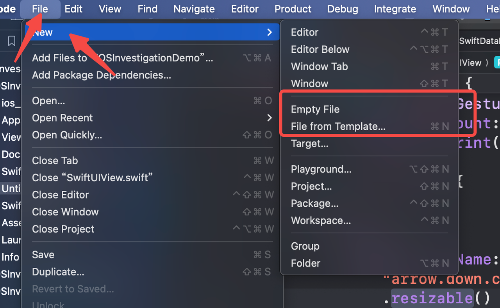Expand the Open Recent submenu arrow
The image size is (500, 308).
coord(269,118)
